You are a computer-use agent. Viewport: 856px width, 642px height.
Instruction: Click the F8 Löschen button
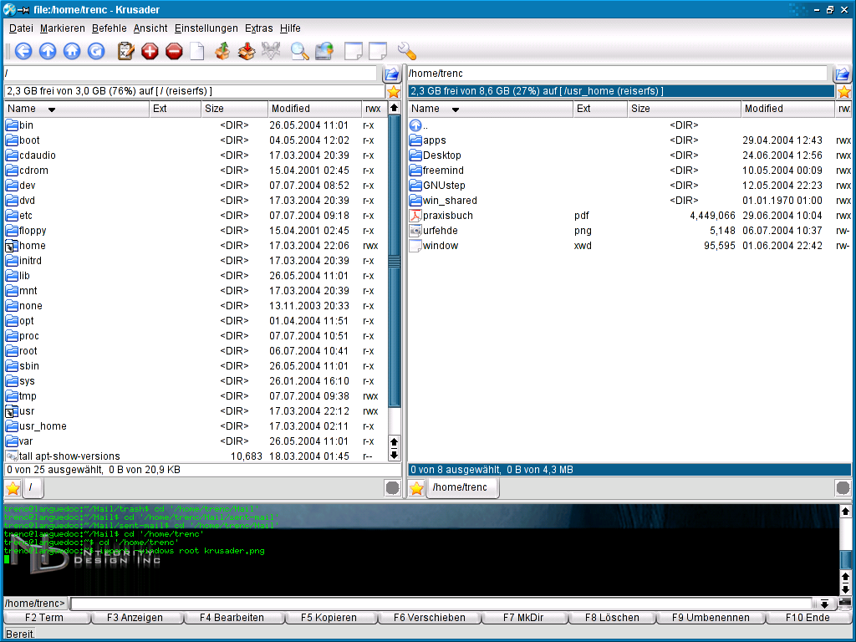click(613, 618)
